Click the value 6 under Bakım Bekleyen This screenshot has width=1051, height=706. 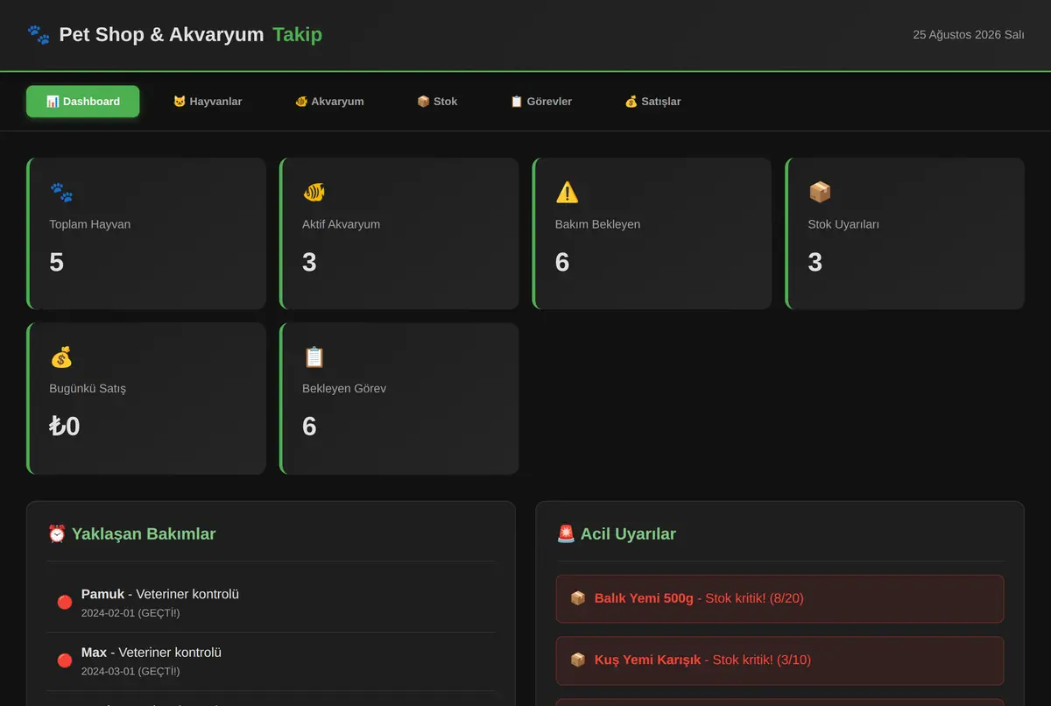pos(562,262)
